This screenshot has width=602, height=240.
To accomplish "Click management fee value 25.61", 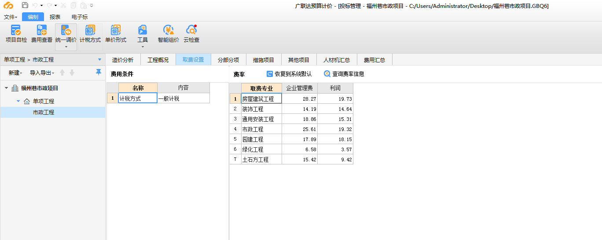I will pos(300,129).
